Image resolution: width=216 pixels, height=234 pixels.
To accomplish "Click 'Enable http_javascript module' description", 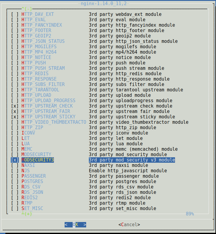I will pyautogui.click(x=128, y=171).
